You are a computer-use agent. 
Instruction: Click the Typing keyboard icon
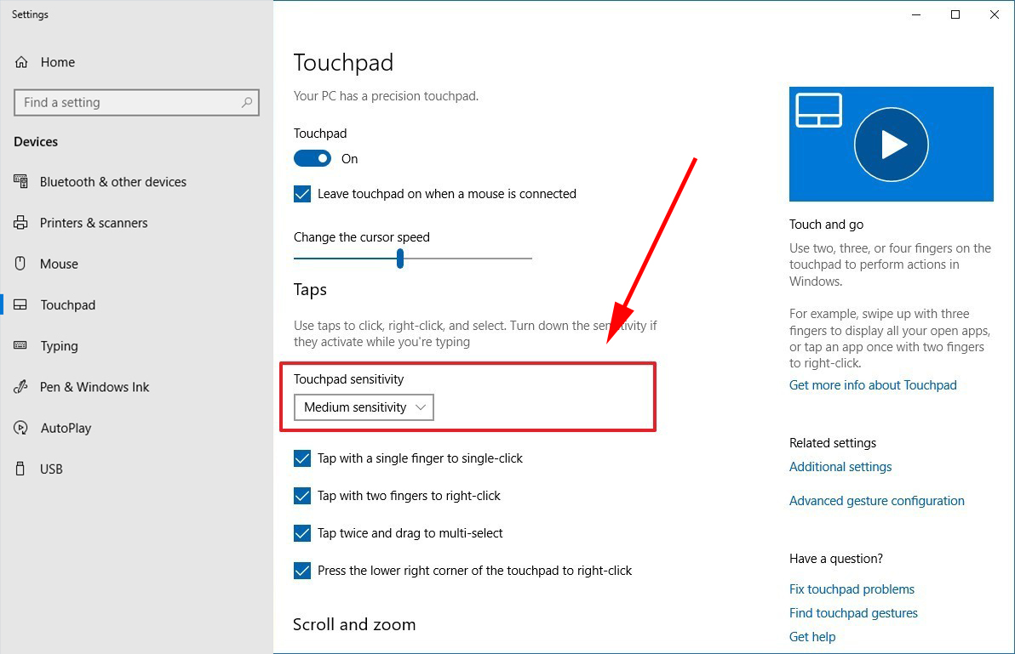tap(21, 346)
